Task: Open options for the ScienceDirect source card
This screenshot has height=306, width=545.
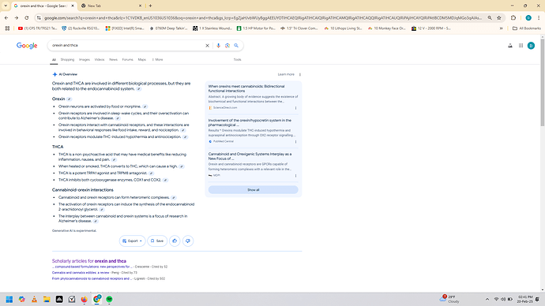Action: click(x=295, y=108)
